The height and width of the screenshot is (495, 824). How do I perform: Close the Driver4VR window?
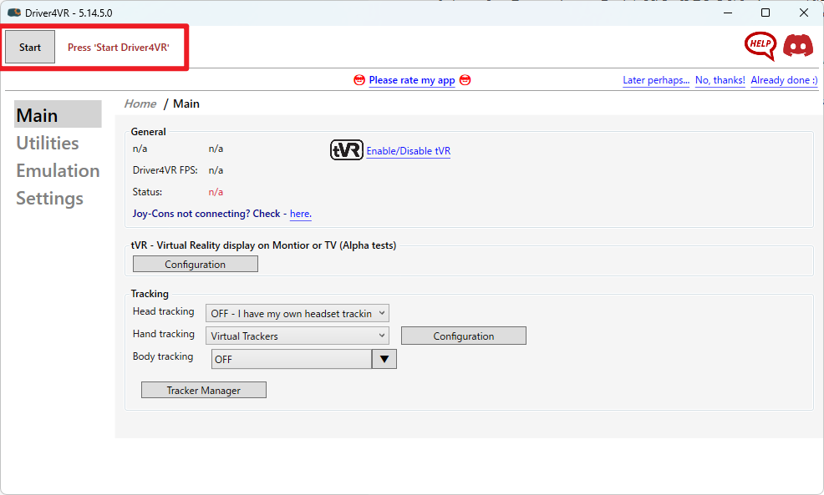tap(803, 13)
